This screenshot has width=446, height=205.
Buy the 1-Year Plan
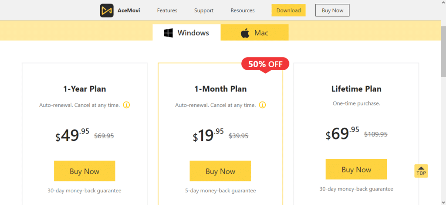[x=84, y=171]
